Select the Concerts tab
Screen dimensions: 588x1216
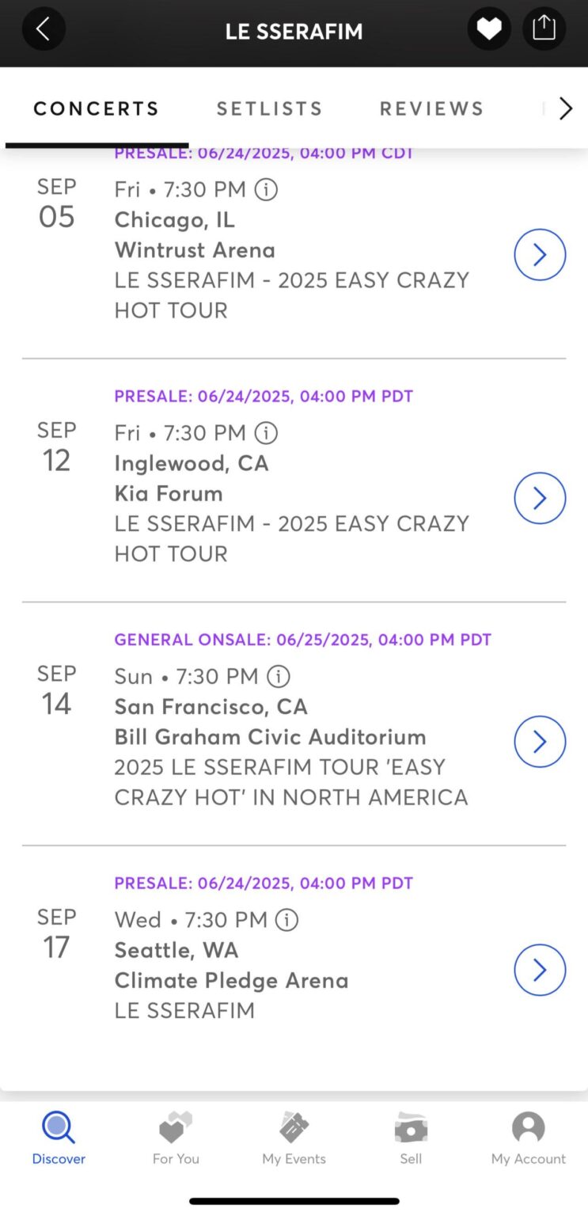click(97, 108)
